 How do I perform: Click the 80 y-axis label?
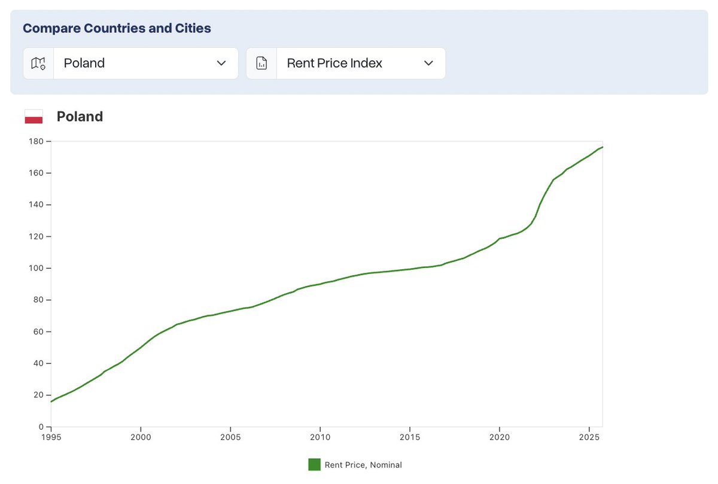pyautogui.click(x=38, y=300)
